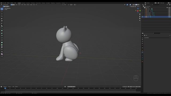This screenshot has width=171, height=96.
Task: Enable edge select mode
Action: coord(13,5)
